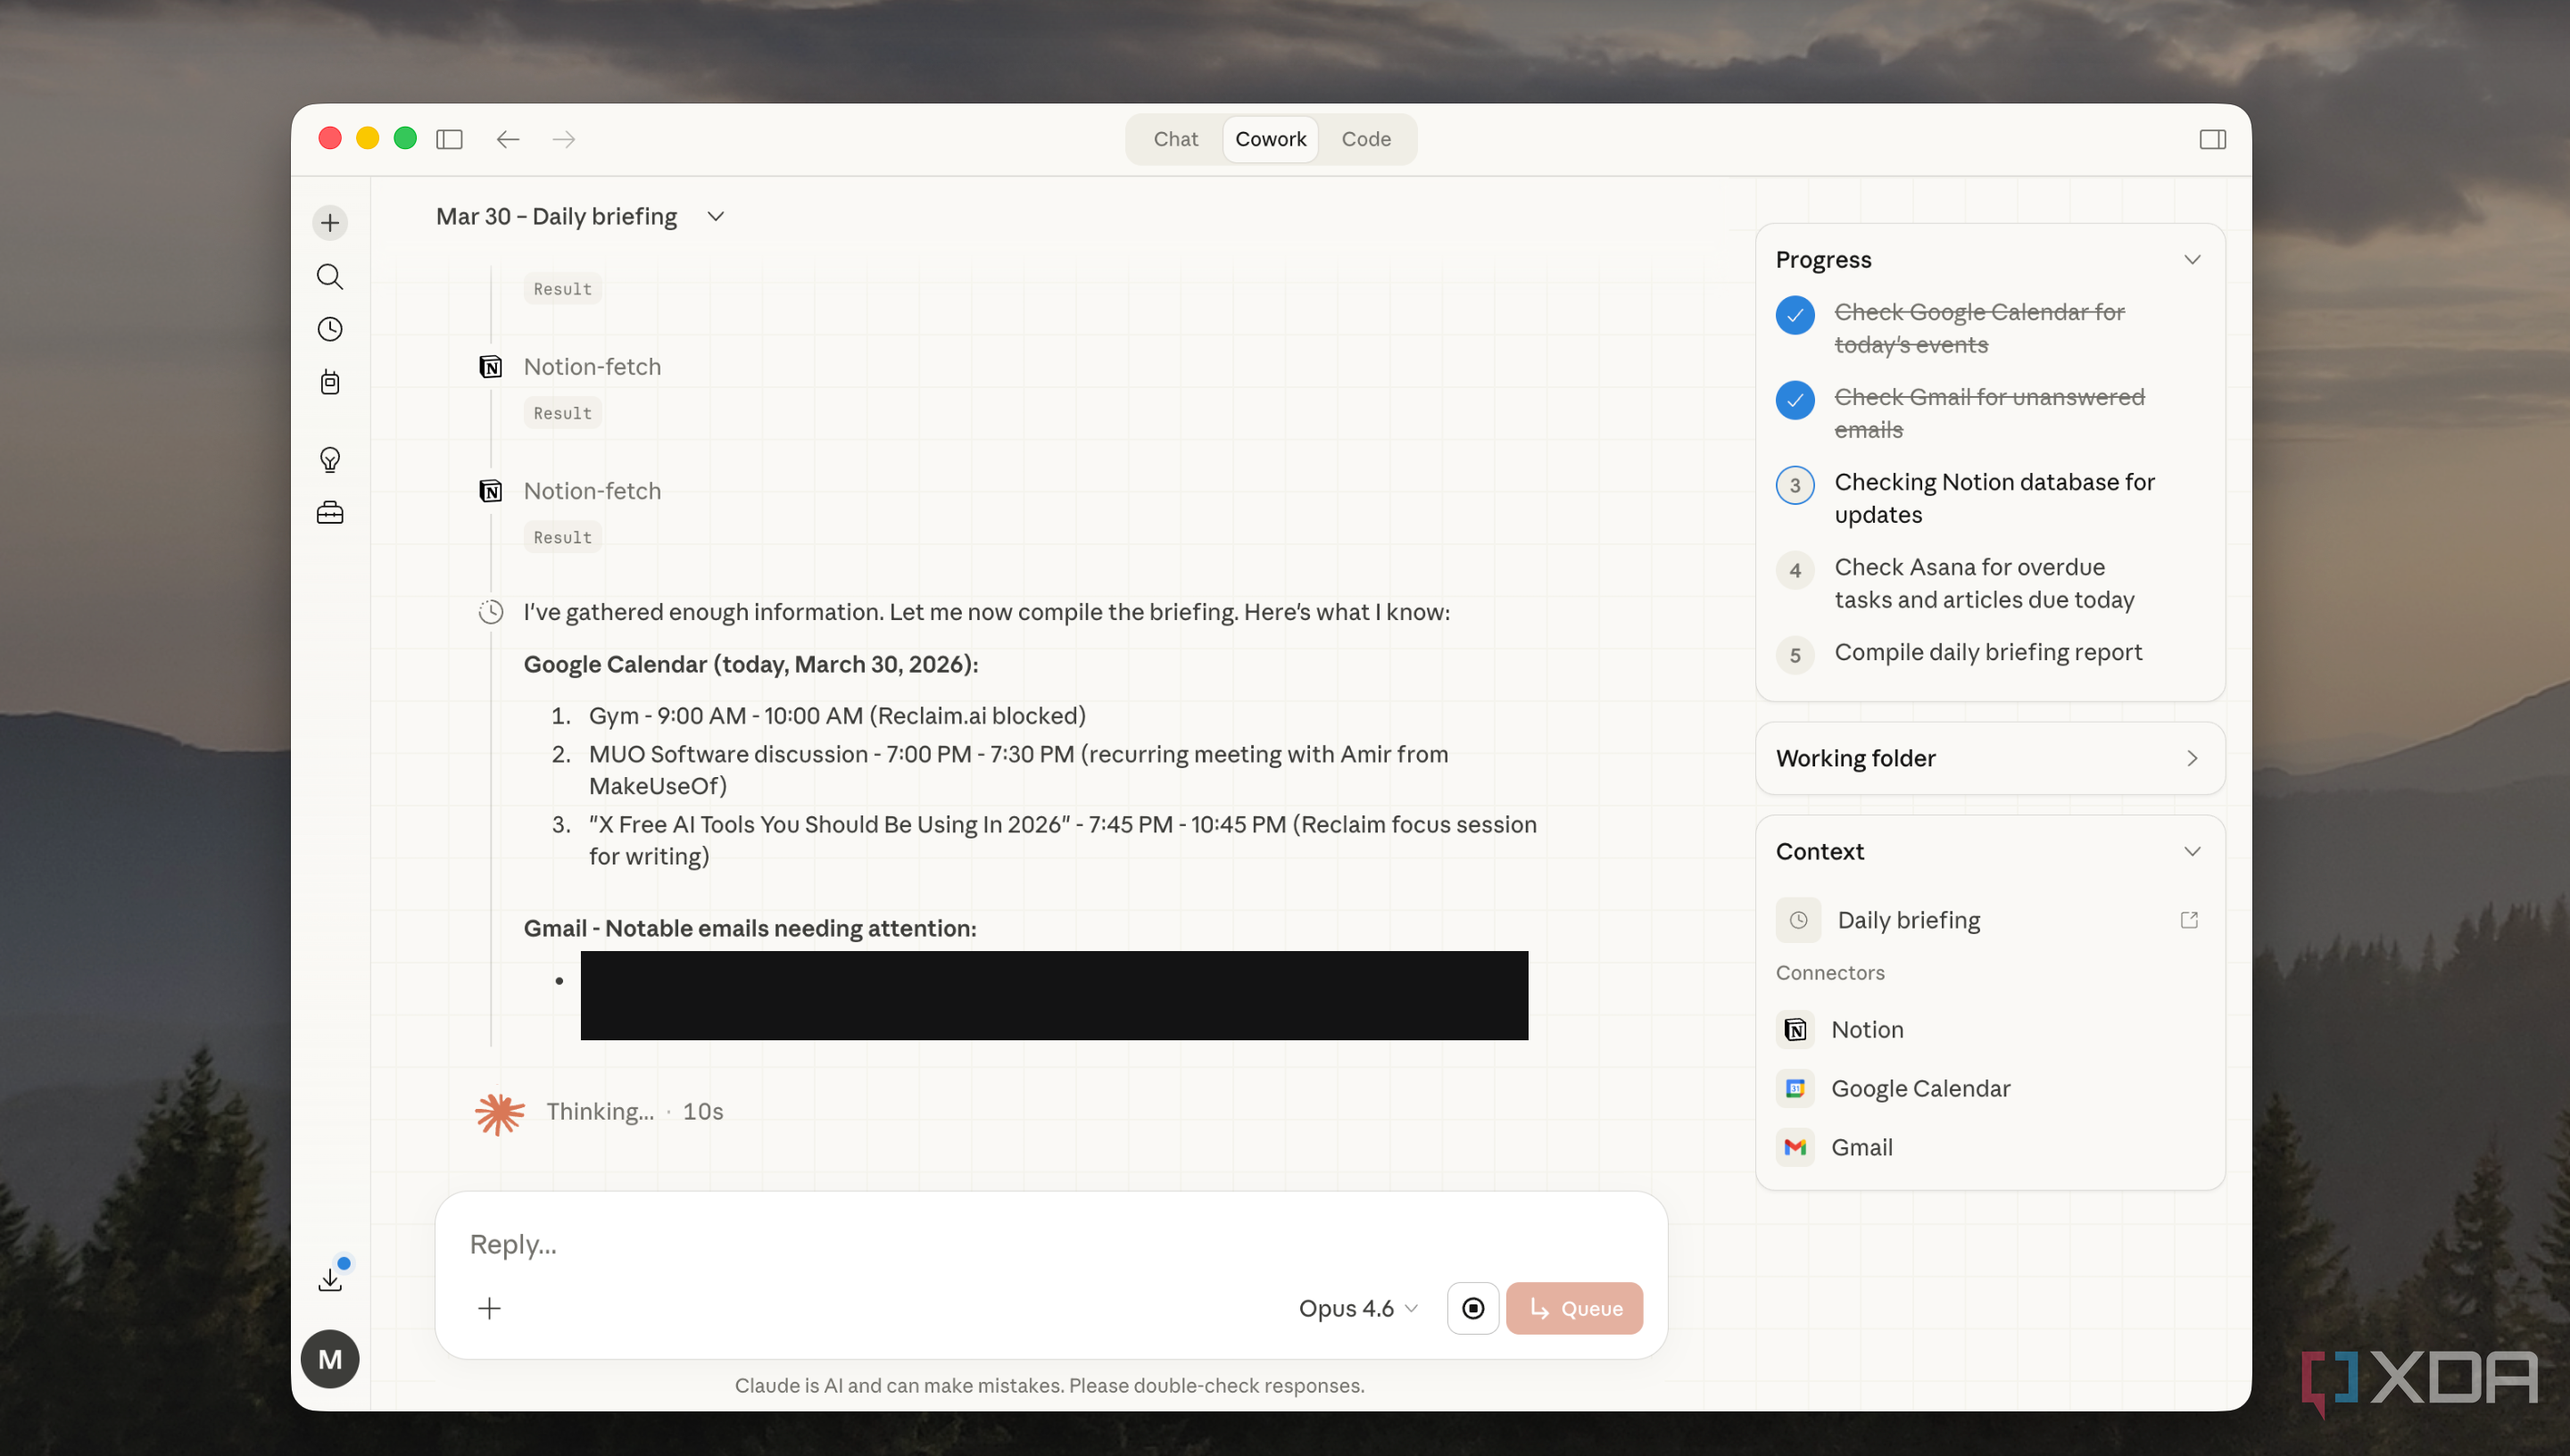The image size is (2570, 1456).
Task: Toggle the right side panel icon
Action: (x=2212, y=139)
